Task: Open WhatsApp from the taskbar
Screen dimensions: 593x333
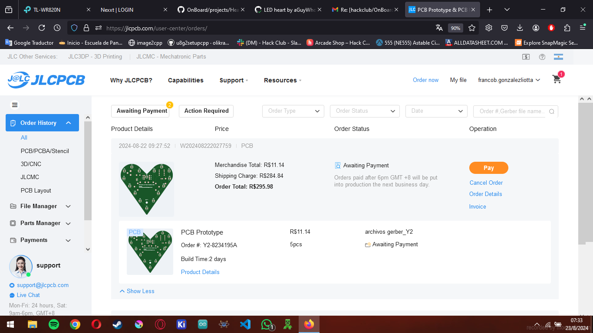Action: pos(267,324)
